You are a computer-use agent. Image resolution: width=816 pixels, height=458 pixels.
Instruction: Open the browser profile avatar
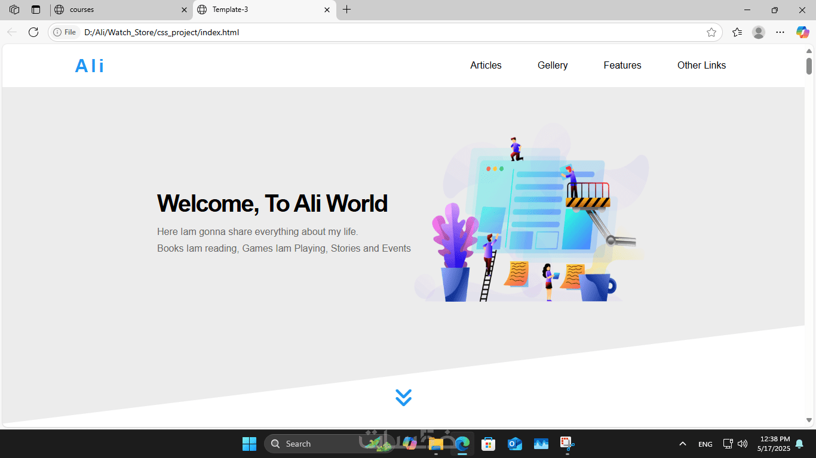[x=759, y=32]
